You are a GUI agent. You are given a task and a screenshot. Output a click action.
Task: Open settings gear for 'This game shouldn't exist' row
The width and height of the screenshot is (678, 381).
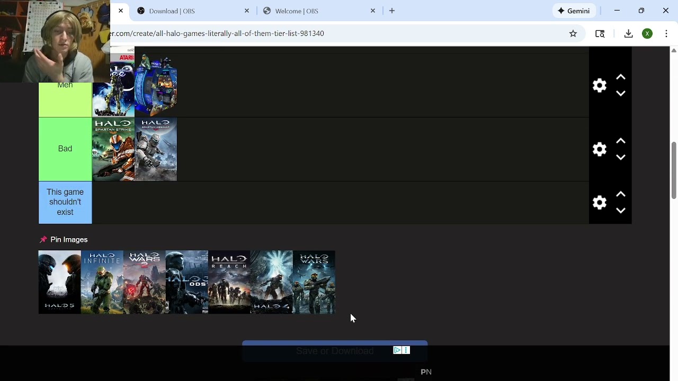click(600, 203)
